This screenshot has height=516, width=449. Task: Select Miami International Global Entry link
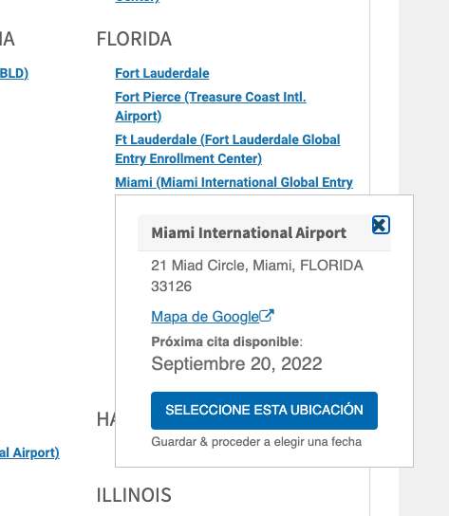click(x=234, y=182)
